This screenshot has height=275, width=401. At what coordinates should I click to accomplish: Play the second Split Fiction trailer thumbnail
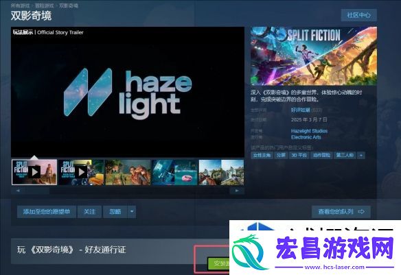coord(81,172)
